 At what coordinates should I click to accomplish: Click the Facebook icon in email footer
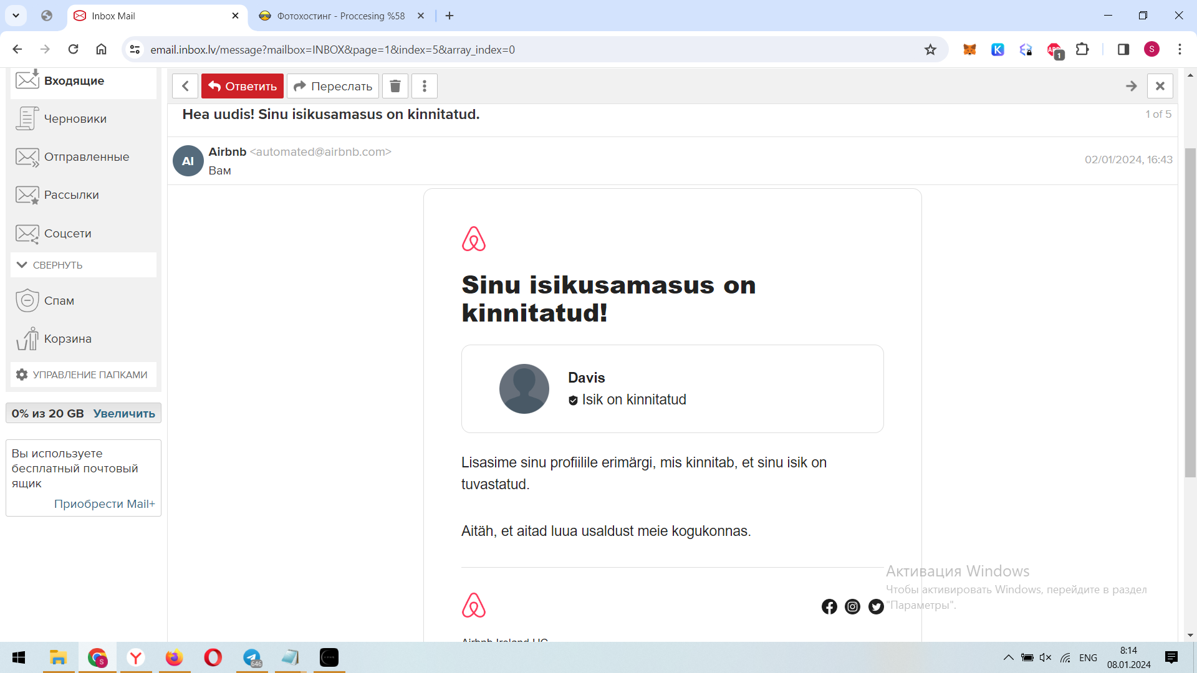pyautogui.click(x=829, y=606)
